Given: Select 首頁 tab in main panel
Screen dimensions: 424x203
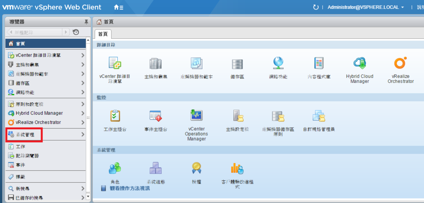Looking at the screenshot, I should [x=103, y=34].
